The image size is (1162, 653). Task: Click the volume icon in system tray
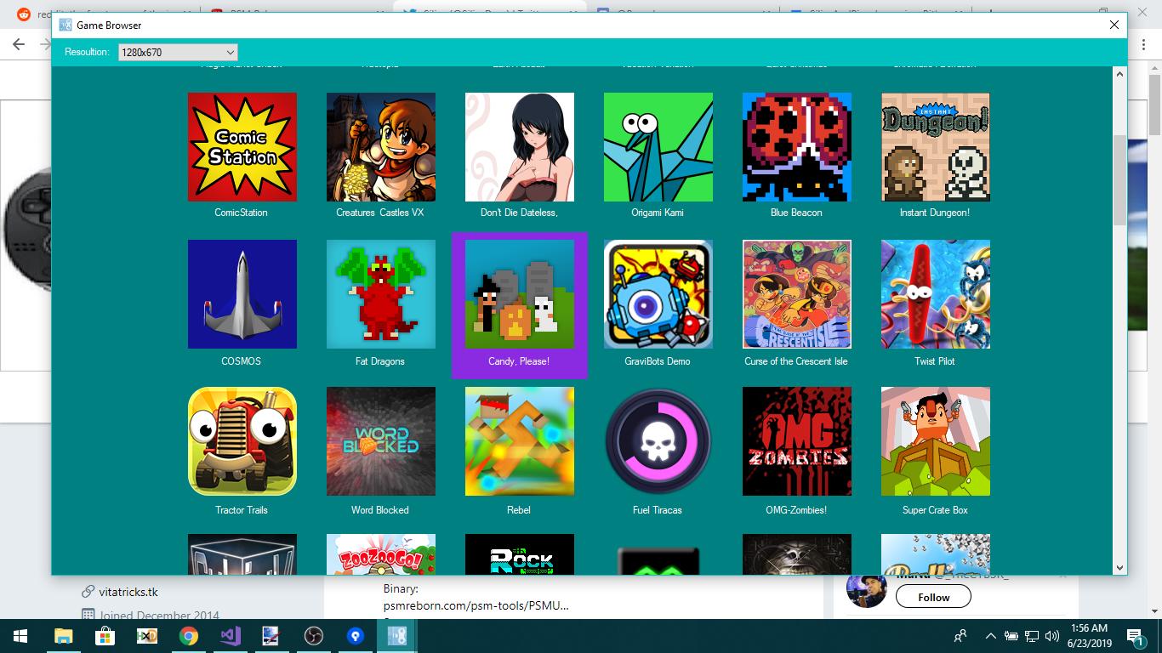pos(1052,636)
